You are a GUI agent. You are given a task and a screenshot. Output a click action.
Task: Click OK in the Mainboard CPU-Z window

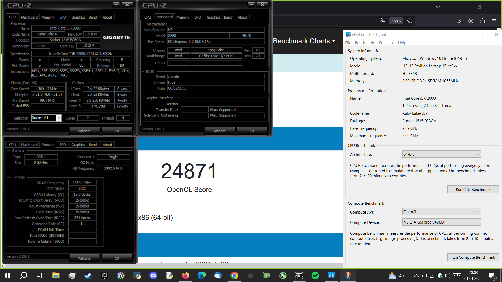tap(252, 131)
